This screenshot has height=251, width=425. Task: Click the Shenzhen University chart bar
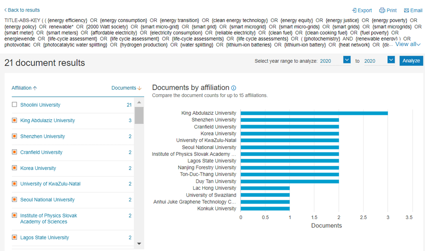(x=290, y=120)
